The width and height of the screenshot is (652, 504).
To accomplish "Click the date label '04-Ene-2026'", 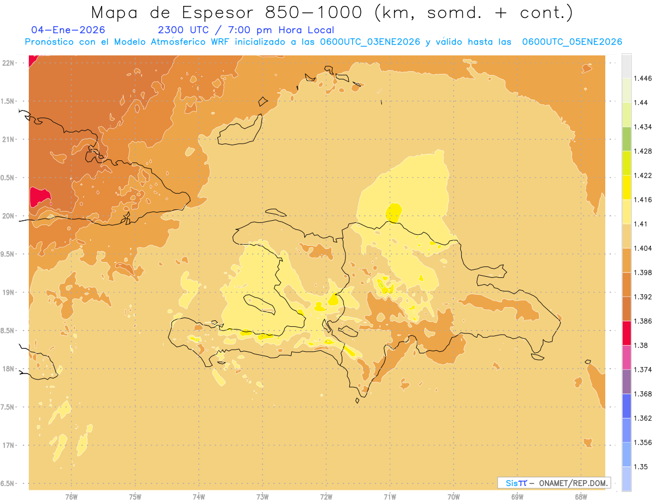I will pos(68,30).
